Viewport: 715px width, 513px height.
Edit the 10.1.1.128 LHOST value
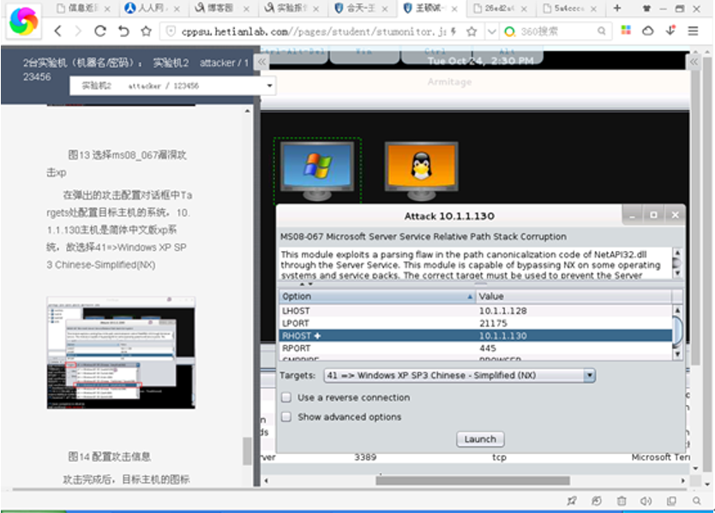click(502, 311)
